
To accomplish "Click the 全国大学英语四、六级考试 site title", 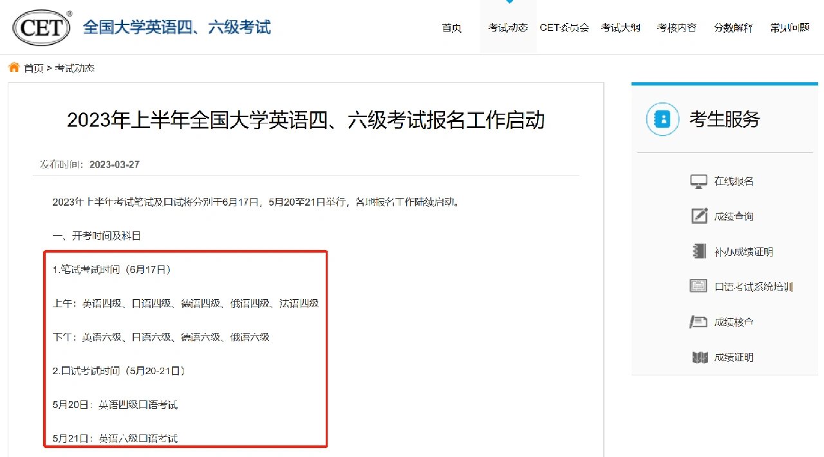I will (x=177, y=28).
